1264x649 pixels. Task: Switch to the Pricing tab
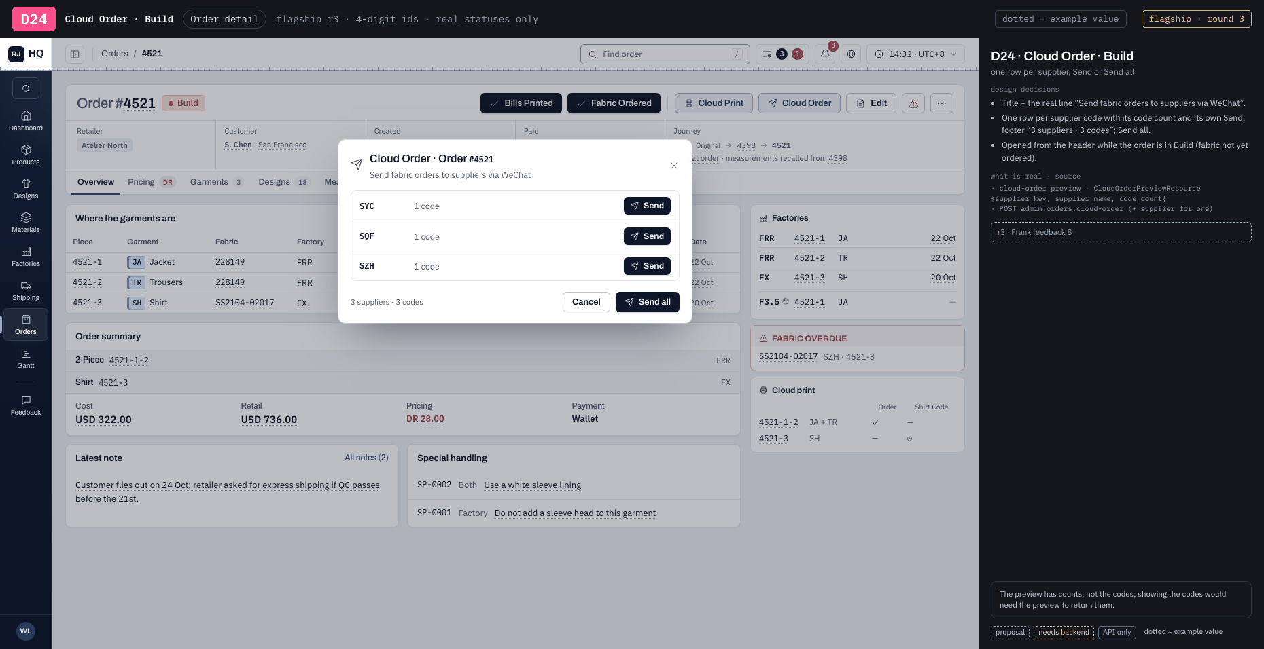pyautogui.click(x=152, y=182)
